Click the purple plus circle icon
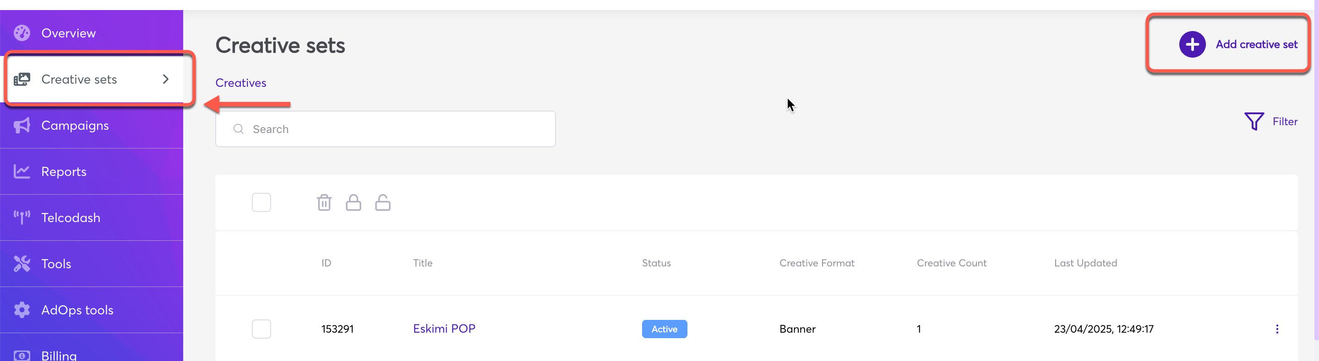This screenshot has height=361, width=1319. (1192, 44)
